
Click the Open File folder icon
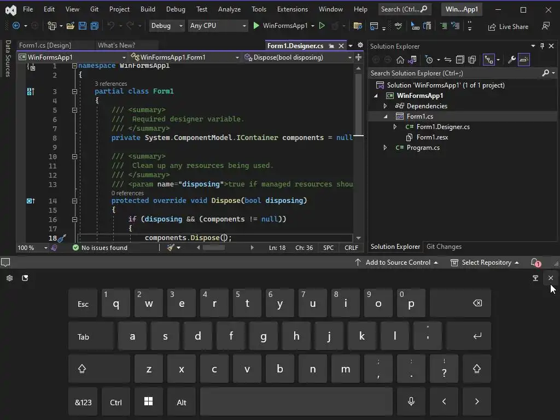(71, 26)
